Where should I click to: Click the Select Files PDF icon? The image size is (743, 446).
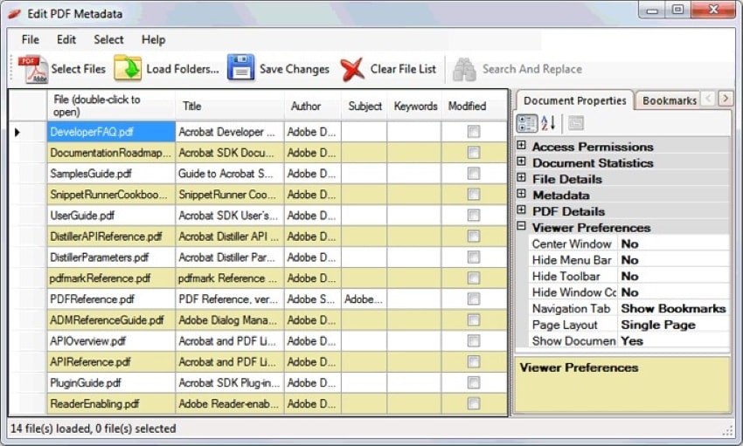pyautogui.click(x=32, y=69)
